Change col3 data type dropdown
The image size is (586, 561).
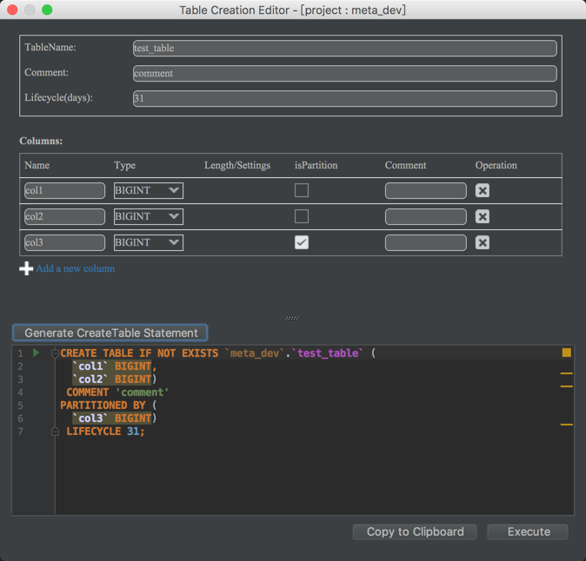coord(149,242)
